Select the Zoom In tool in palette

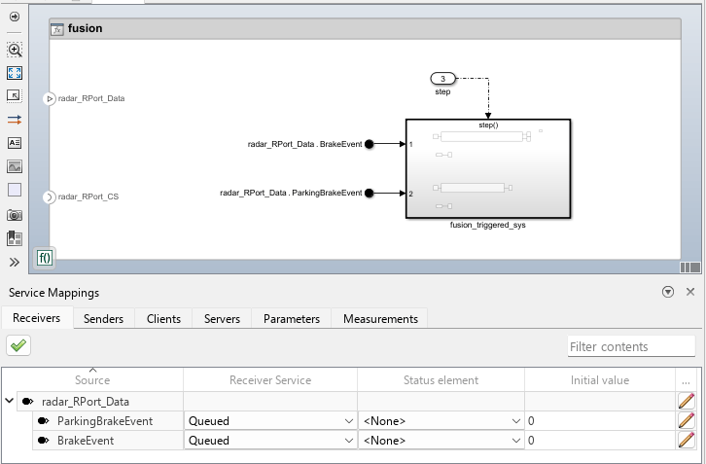pyautogui.click(x=15, y=50)
